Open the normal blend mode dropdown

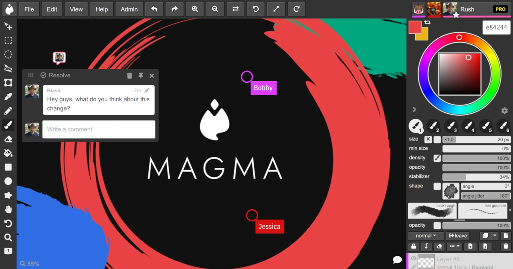425,236
